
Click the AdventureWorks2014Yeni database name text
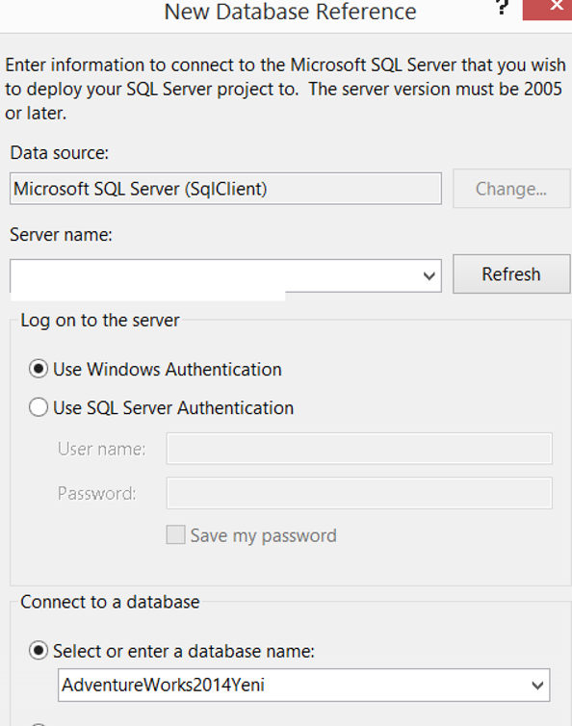(163, 685)
